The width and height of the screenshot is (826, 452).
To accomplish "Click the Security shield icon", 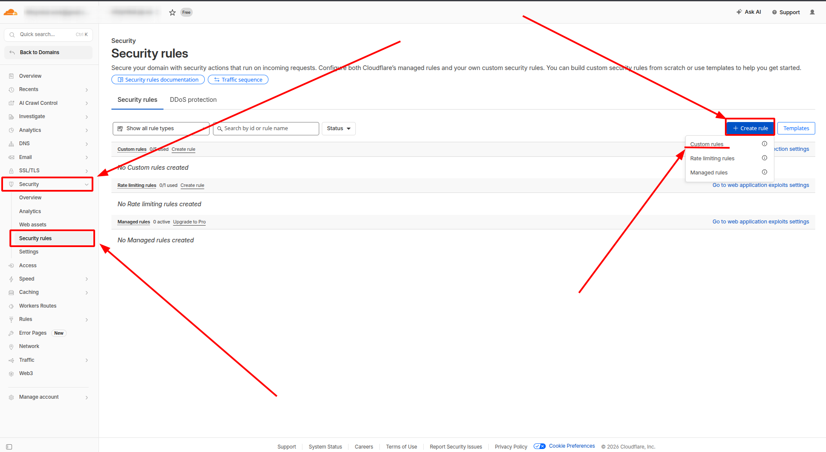I will pos(12,184).
